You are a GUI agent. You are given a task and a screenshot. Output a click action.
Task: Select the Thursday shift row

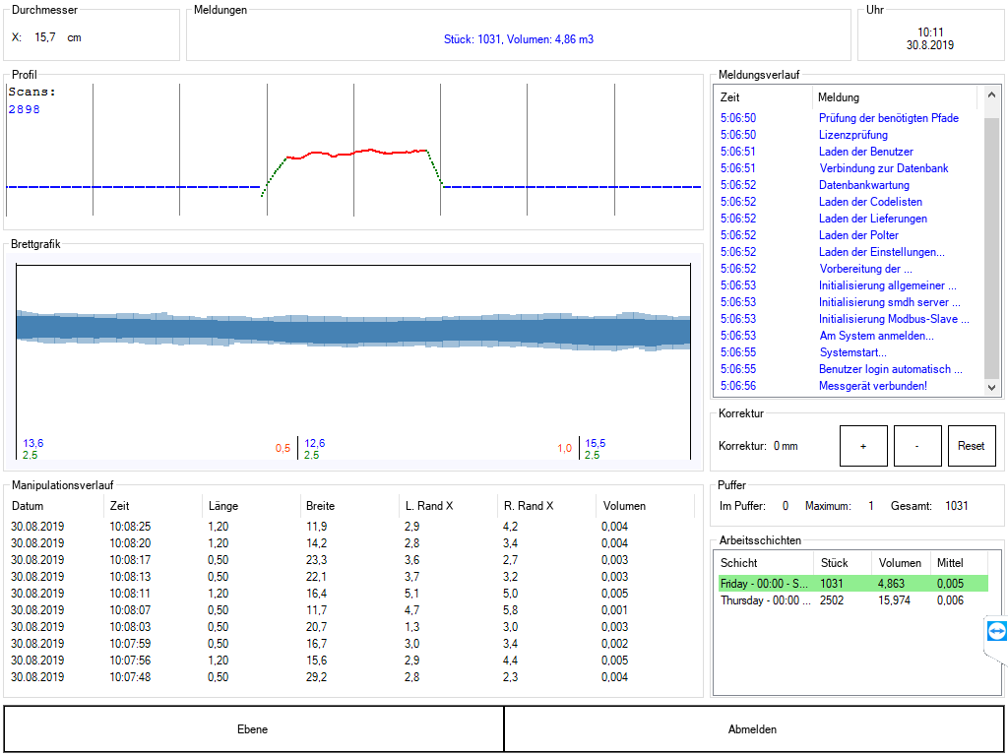click(x=853, y=600)
